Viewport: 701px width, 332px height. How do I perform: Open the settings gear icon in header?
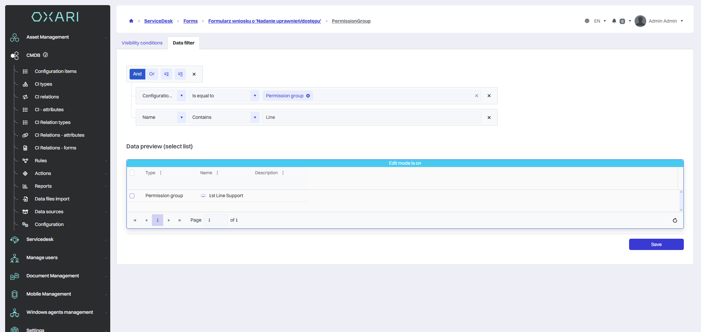[x=587, y=21]
